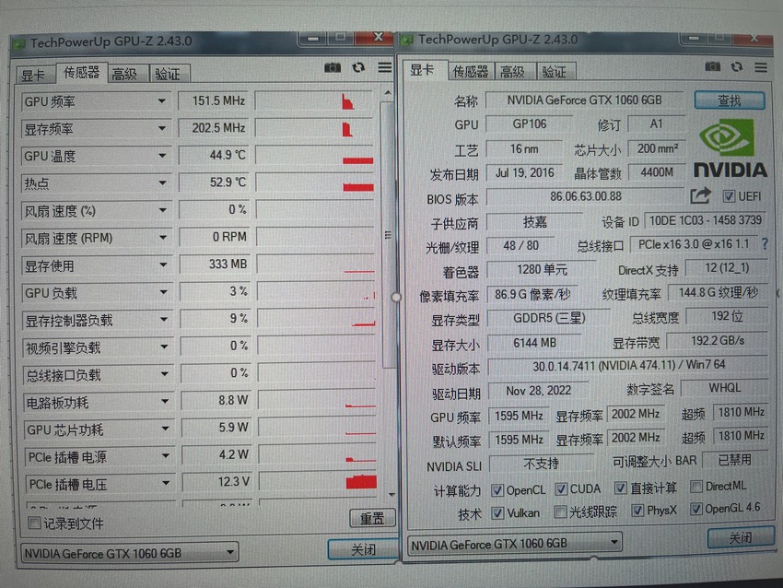
Task: Open the GPU 温度 sensor dropdown
Action: click(x=162, y=156)
